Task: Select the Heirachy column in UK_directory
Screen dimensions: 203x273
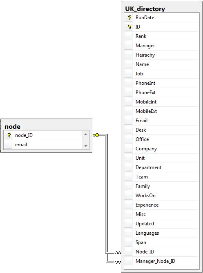Action: pyautogui.click(x=162, y=55)
